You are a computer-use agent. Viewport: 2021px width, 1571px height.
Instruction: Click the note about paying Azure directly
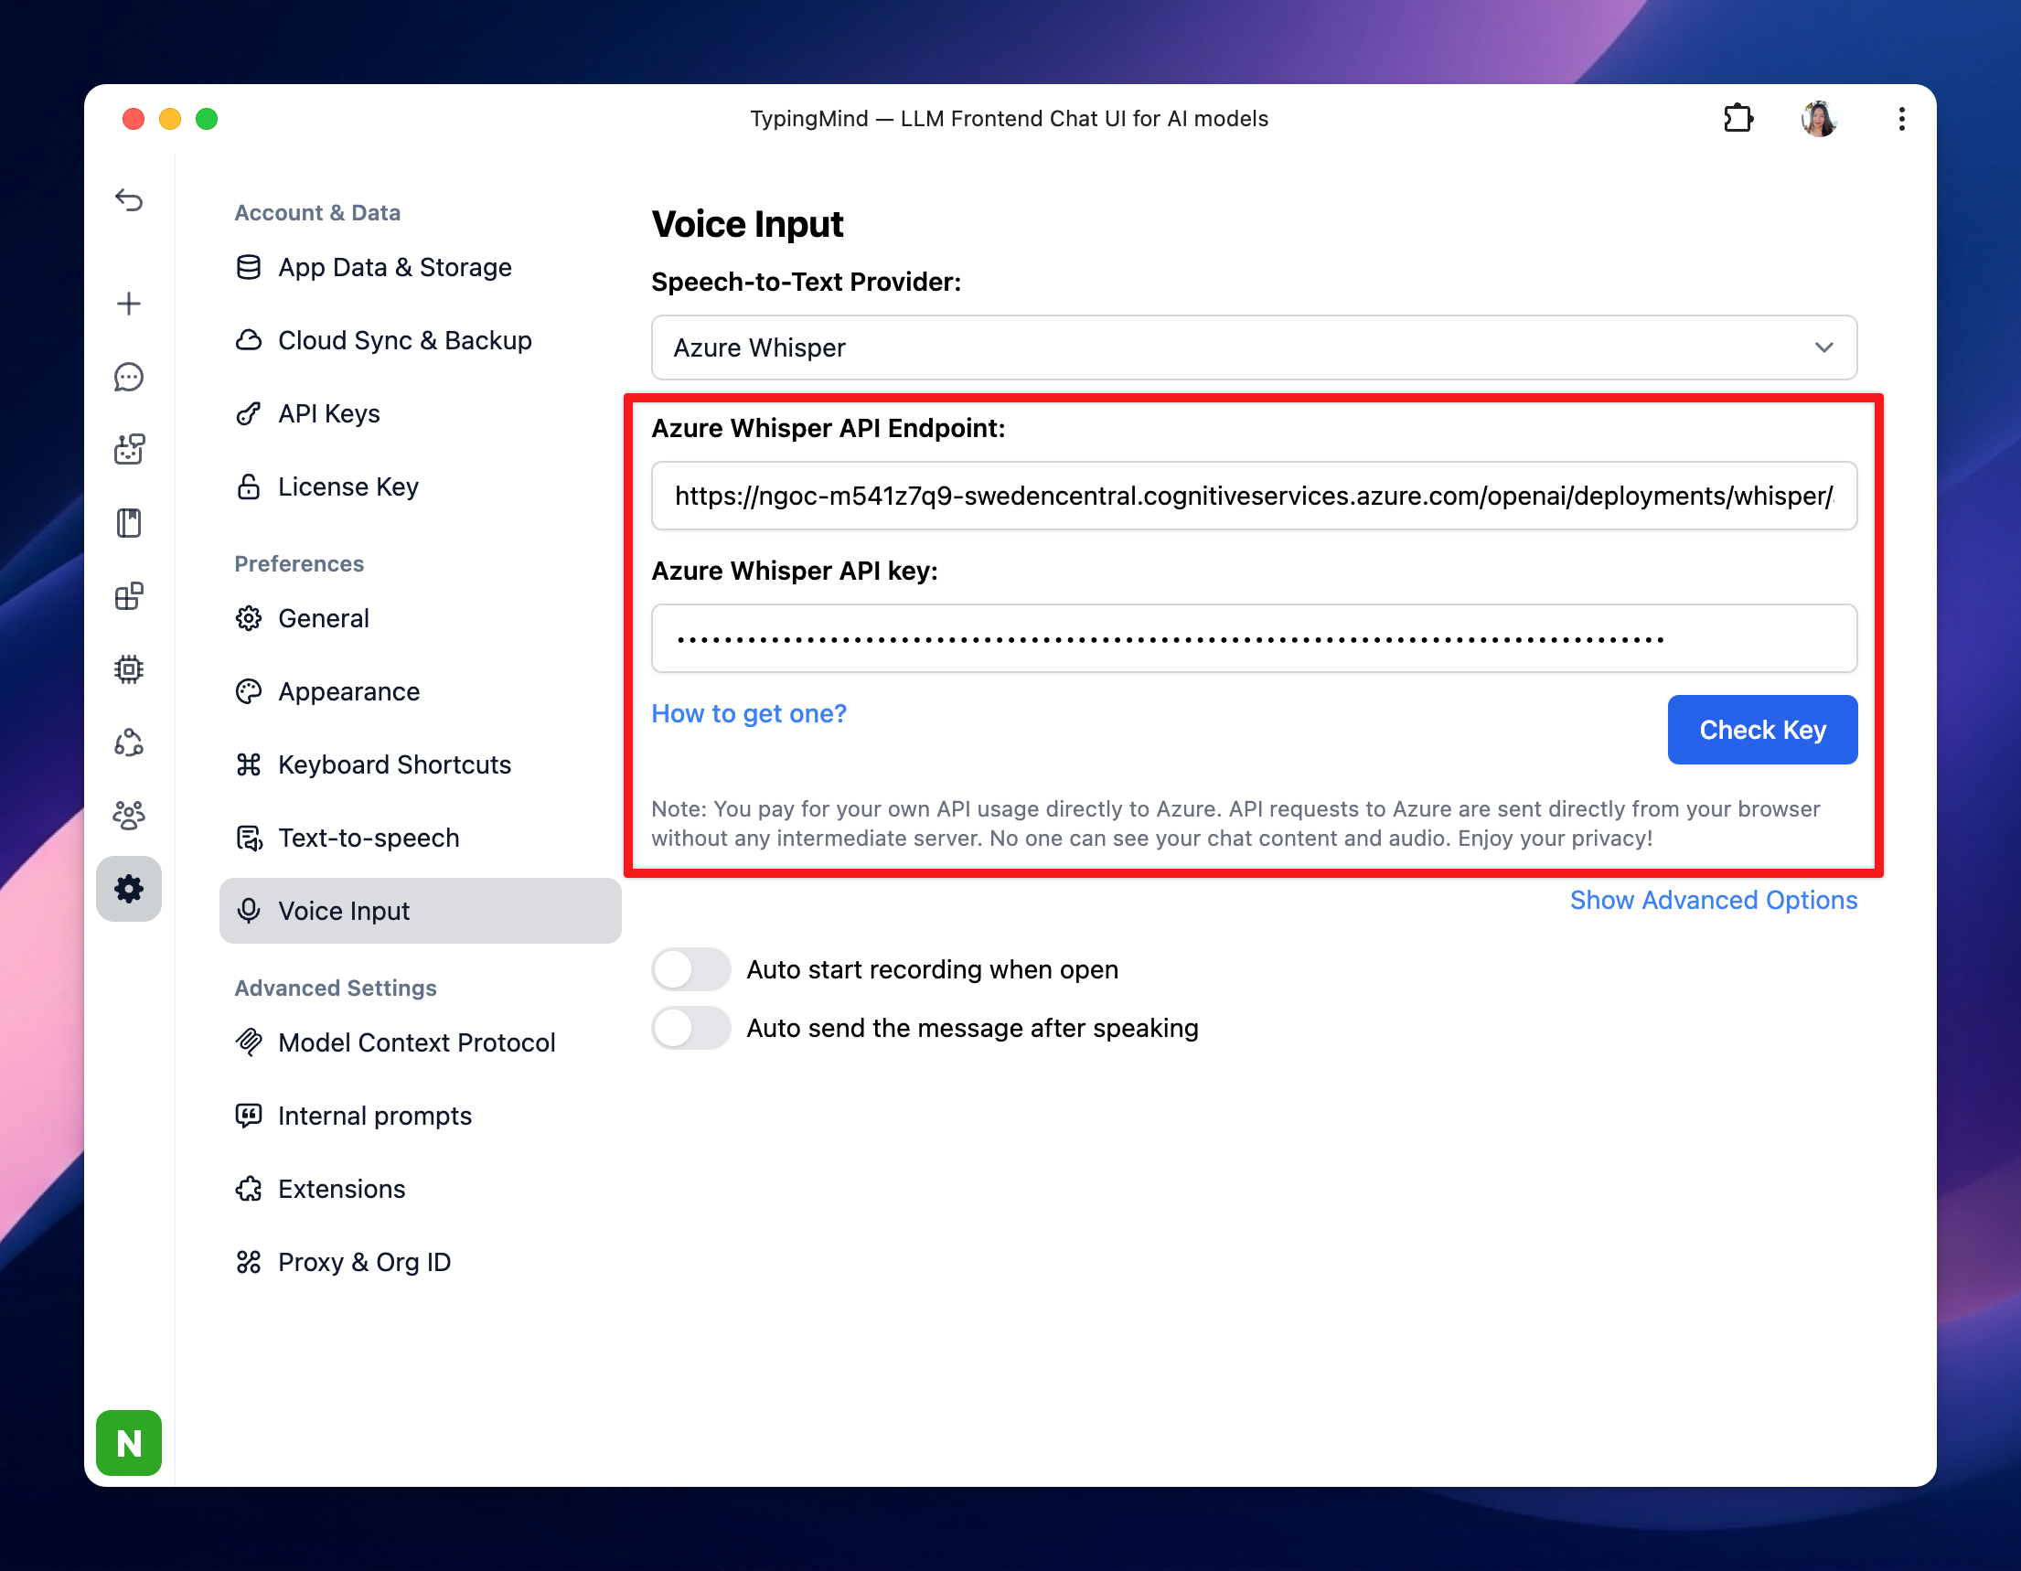(x=1235, y=823)
